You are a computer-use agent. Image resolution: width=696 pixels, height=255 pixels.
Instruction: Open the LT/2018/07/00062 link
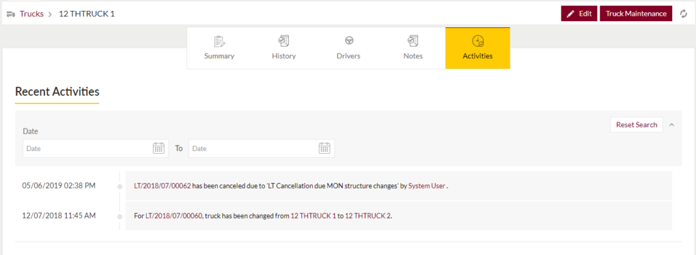tap(162, 186)
